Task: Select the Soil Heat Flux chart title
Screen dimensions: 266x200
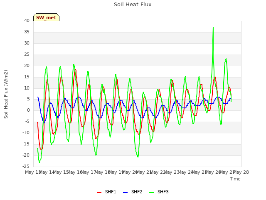Action: (133, 5)
